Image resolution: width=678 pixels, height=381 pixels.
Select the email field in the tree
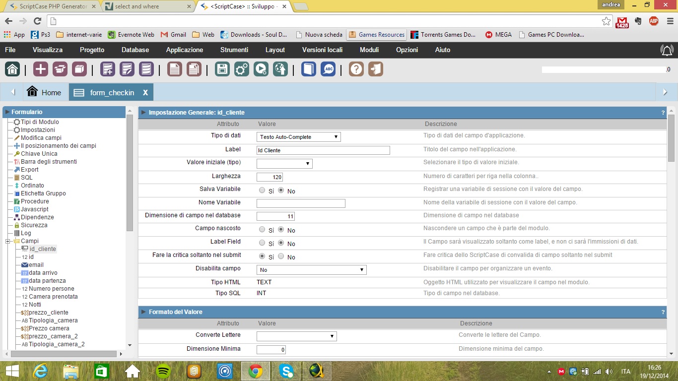pos(36,265)
